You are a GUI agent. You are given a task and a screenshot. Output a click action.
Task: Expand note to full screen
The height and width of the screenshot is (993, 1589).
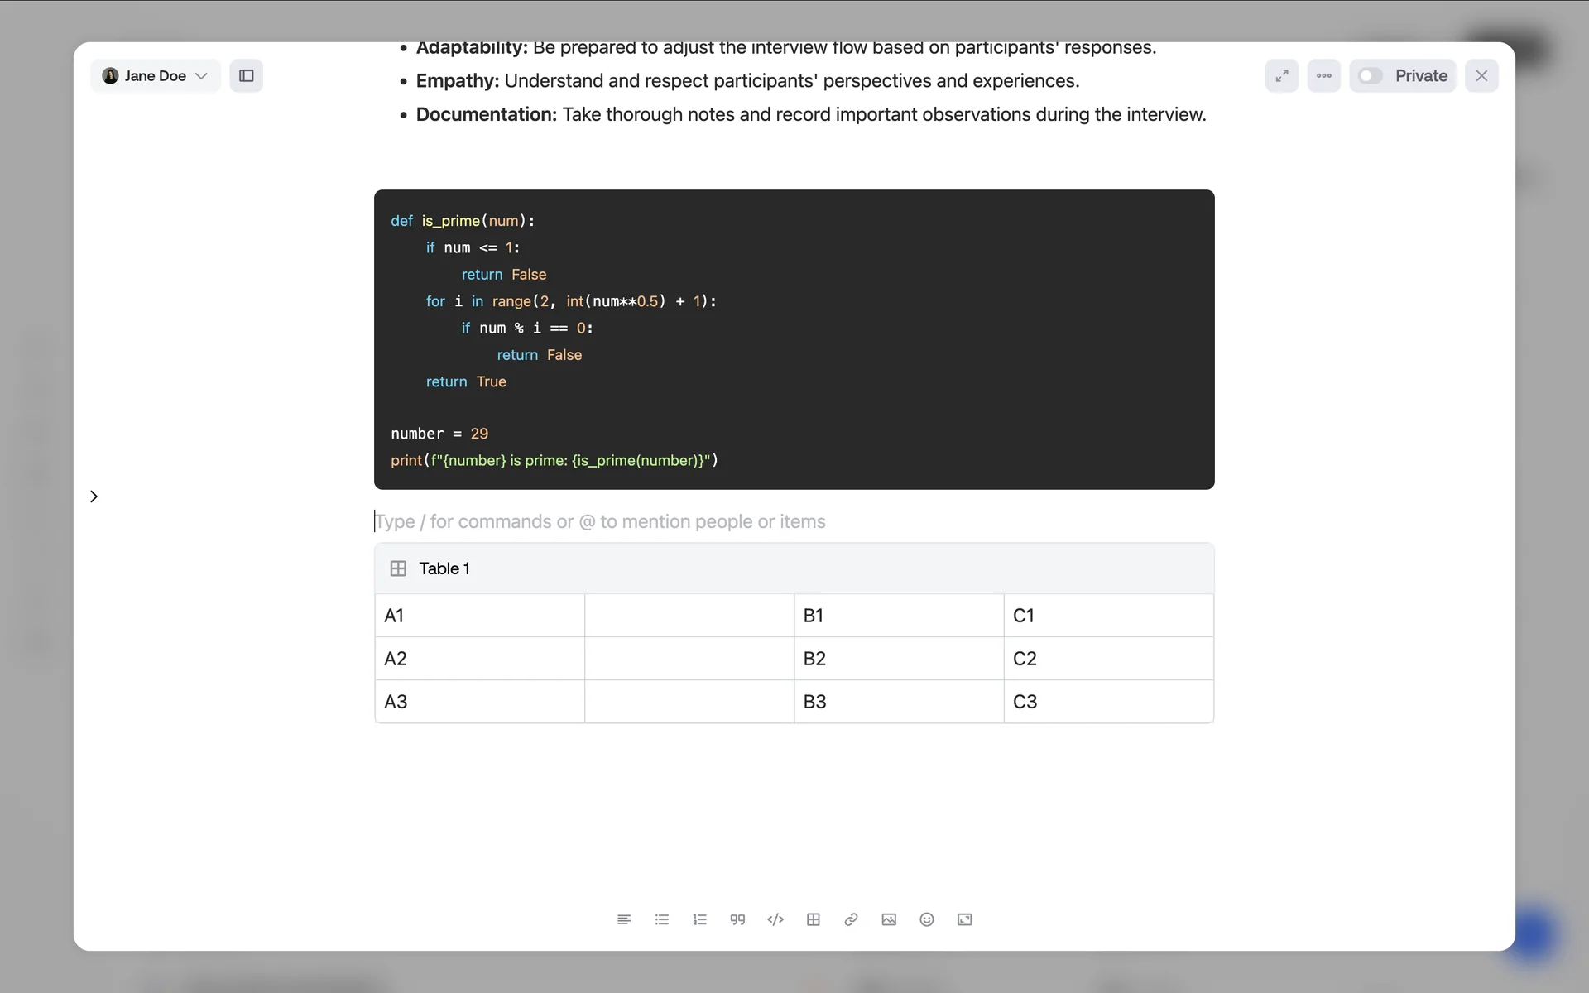(1282, 76)
